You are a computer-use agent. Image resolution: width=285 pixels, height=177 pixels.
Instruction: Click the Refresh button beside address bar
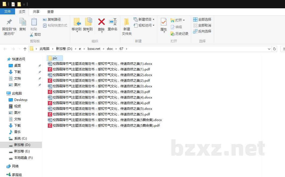[275, 49]
